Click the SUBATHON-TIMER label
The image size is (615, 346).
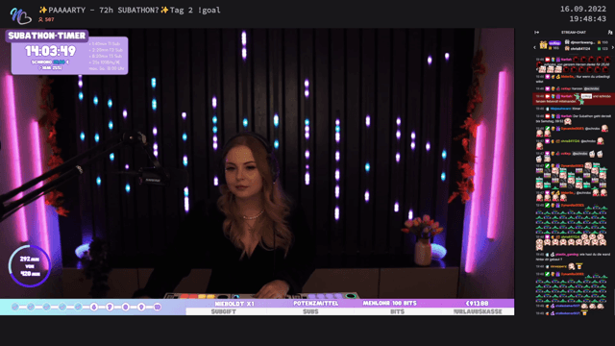tap(47, 36)
